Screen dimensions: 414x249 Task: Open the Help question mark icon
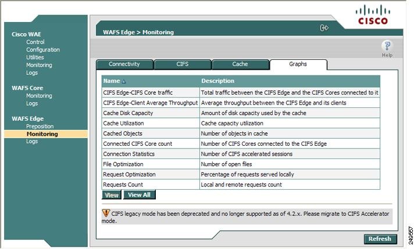[x=387, y=46]
